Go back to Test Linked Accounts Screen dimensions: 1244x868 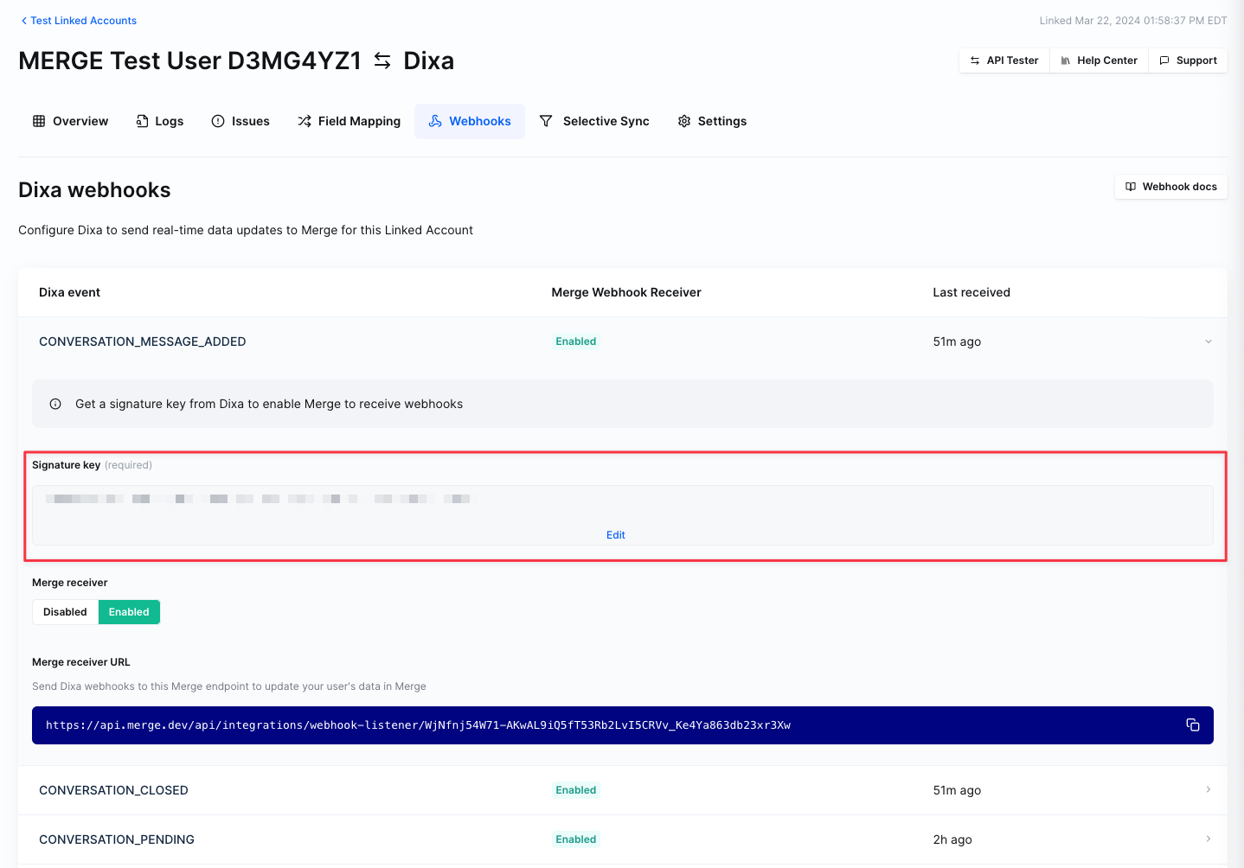pyautogui.click(x=79, y=21)
